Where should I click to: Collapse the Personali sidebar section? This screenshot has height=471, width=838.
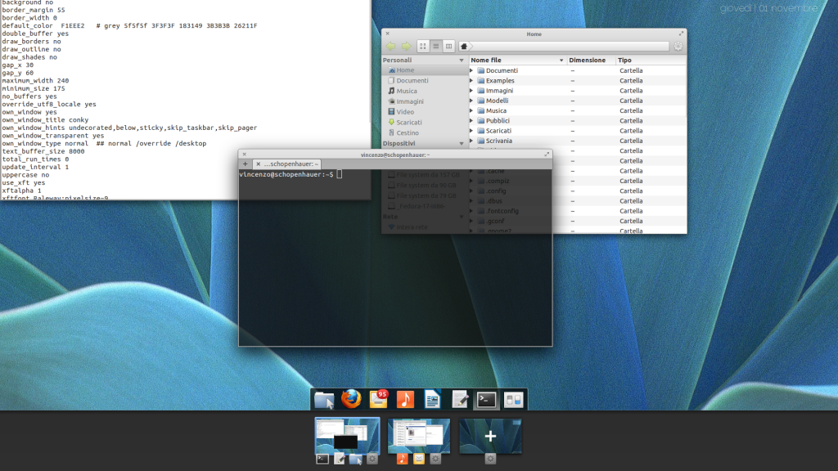click(x=398, y=61)
